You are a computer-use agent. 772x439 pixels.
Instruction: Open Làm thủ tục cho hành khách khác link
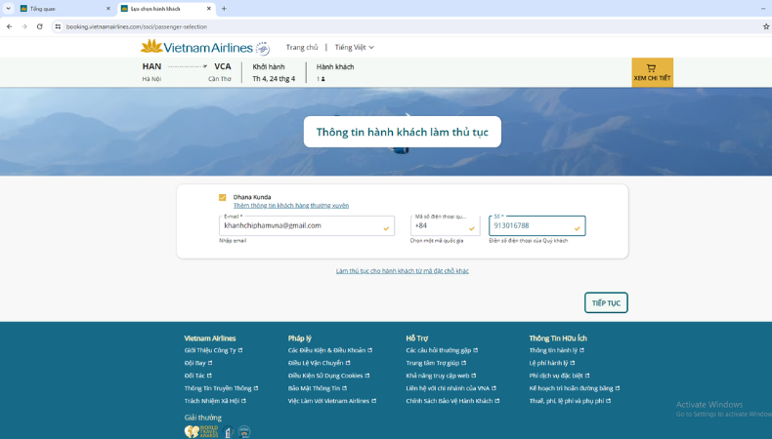click(402, 271)
